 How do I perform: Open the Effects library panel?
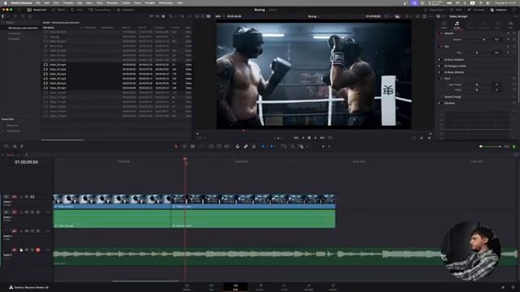[58, 10]
